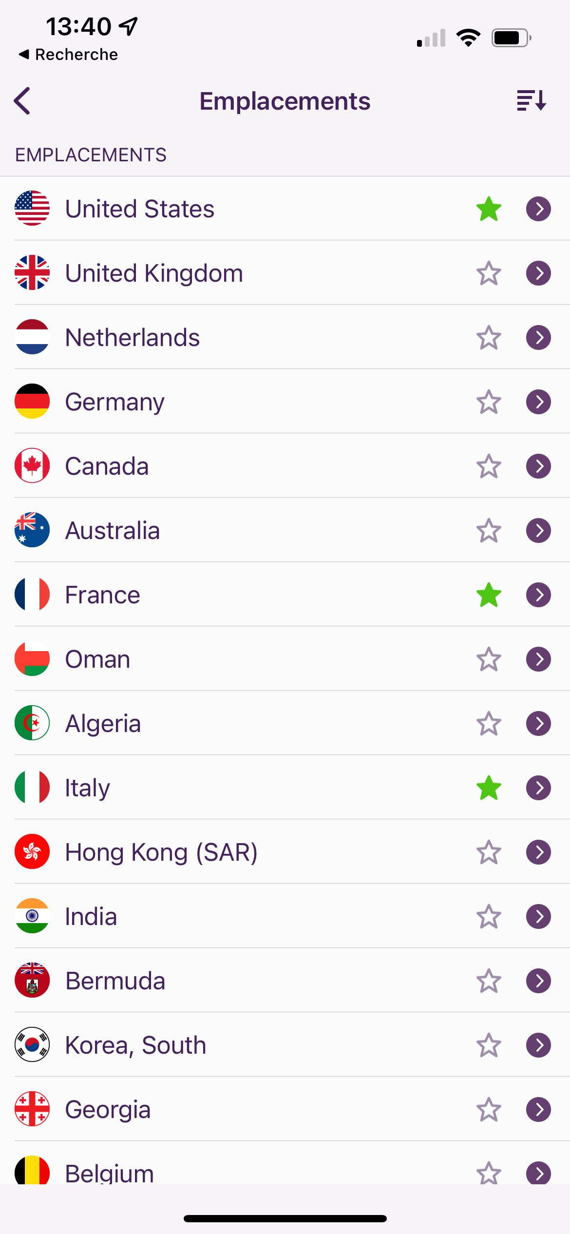Mark Germany as favorite star
The image size is (570, 1234).
[x=489, y=402]
